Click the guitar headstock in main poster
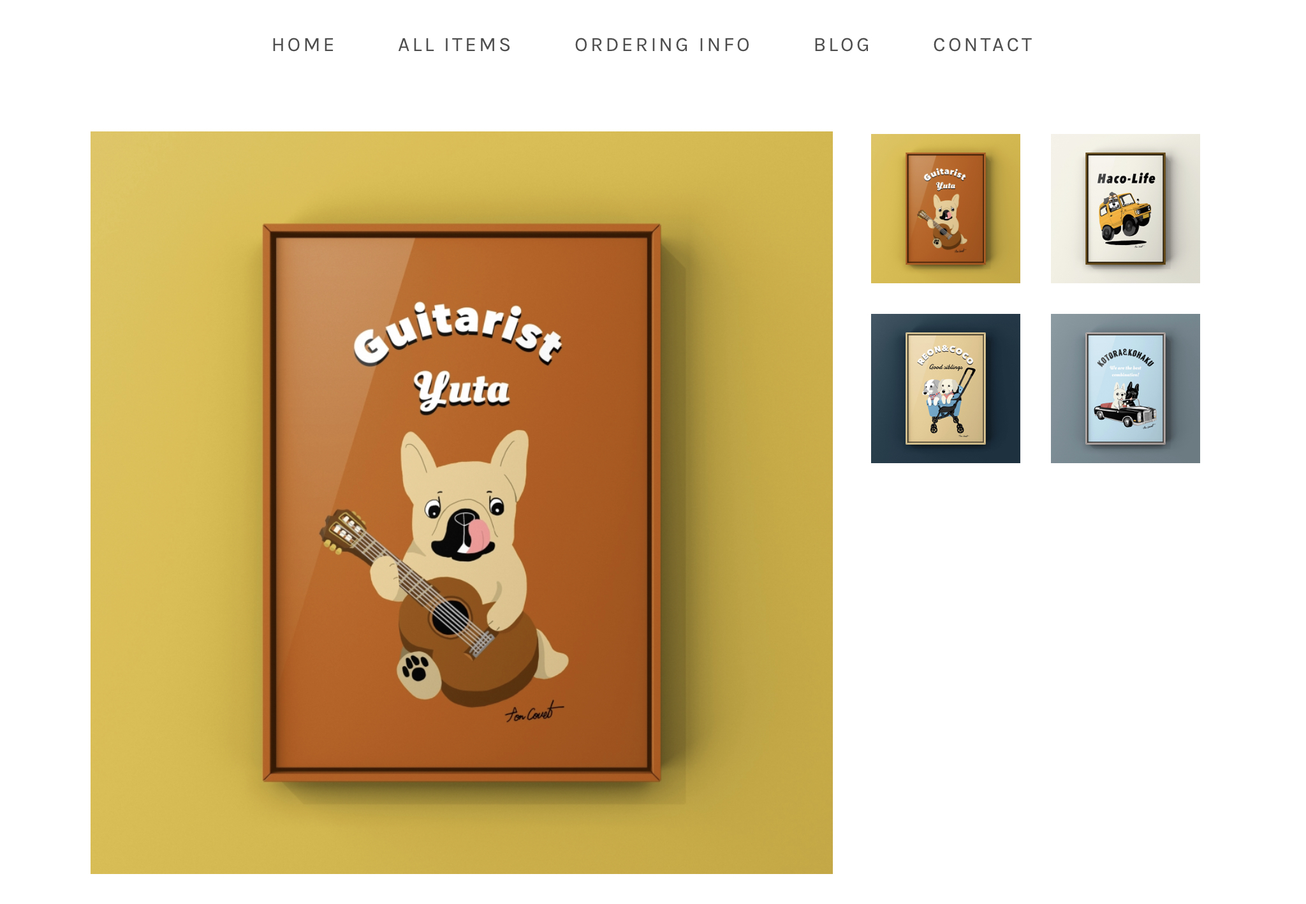The width and height of the screenshot is (1306, 904). pyautogui.click(x=343, y=530)
